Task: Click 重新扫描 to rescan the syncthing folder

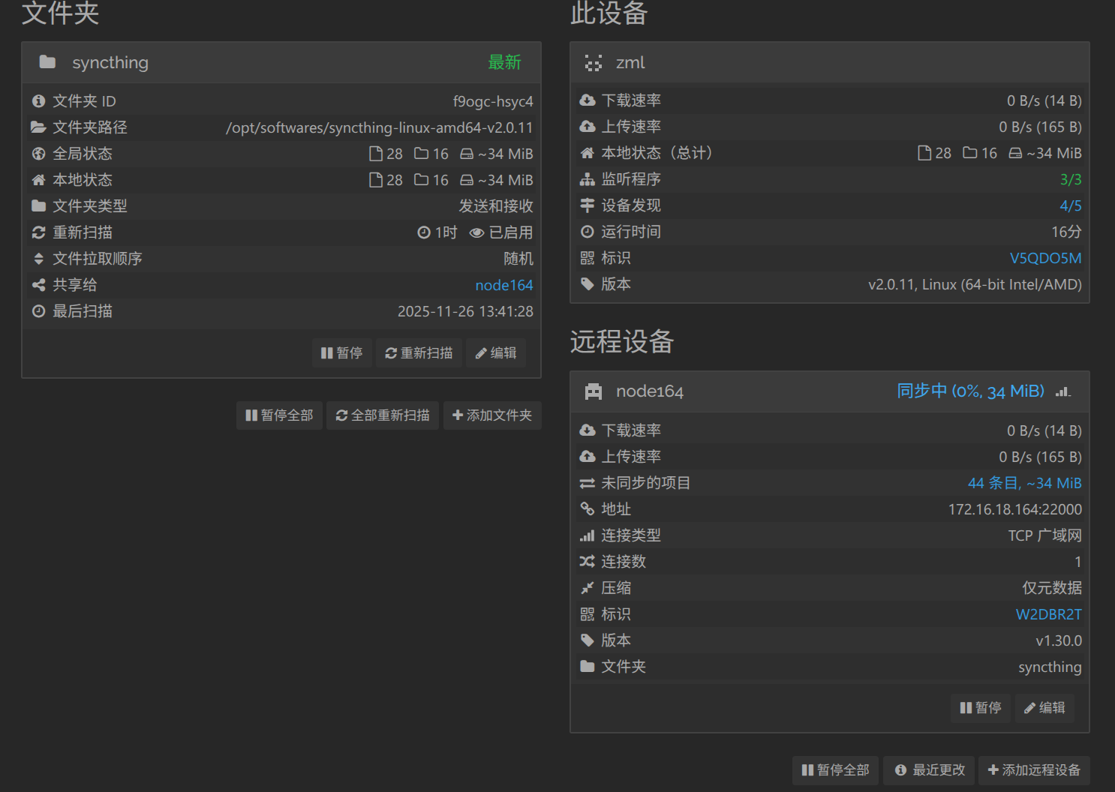Action: tap(419, 352)
